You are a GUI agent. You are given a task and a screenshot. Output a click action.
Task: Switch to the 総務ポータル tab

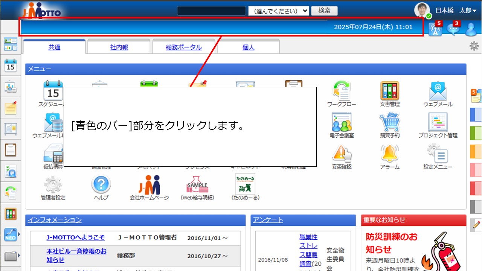click(184, 46)
